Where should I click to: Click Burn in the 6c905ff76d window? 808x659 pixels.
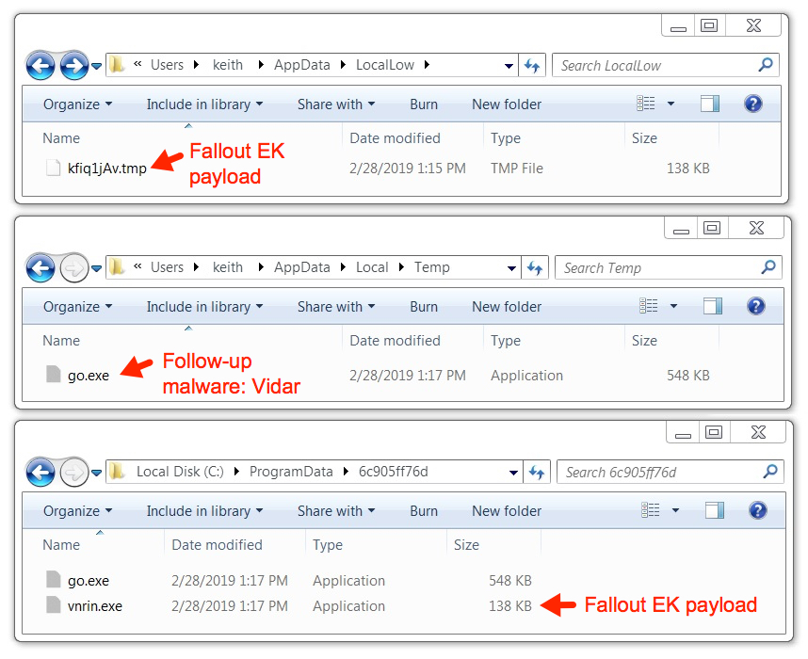[x=424, y=510]
